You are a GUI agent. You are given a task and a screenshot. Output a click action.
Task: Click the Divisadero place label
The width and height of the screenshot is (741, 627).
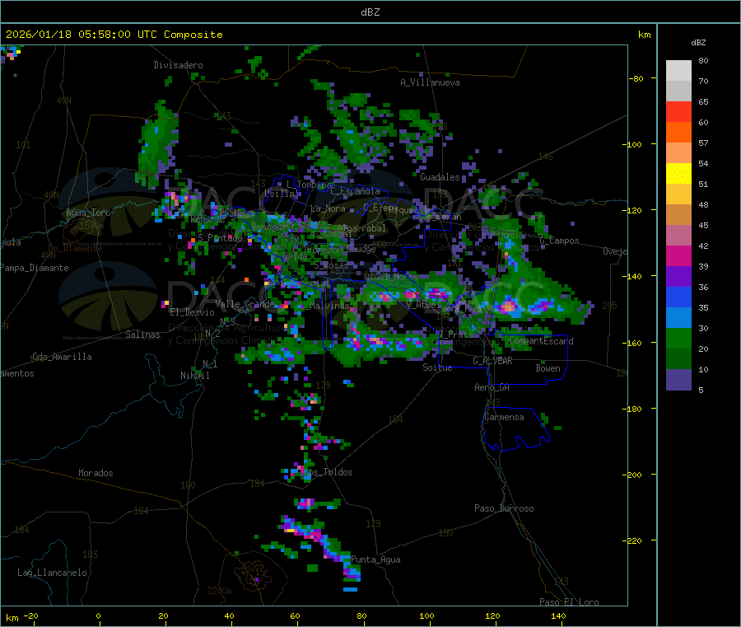178,65
